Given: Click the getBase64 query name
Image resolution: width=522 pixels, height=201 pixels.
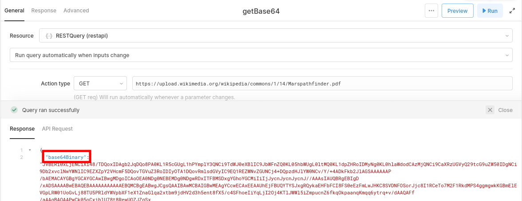Looking at the screenshot, I should [261, 12].
